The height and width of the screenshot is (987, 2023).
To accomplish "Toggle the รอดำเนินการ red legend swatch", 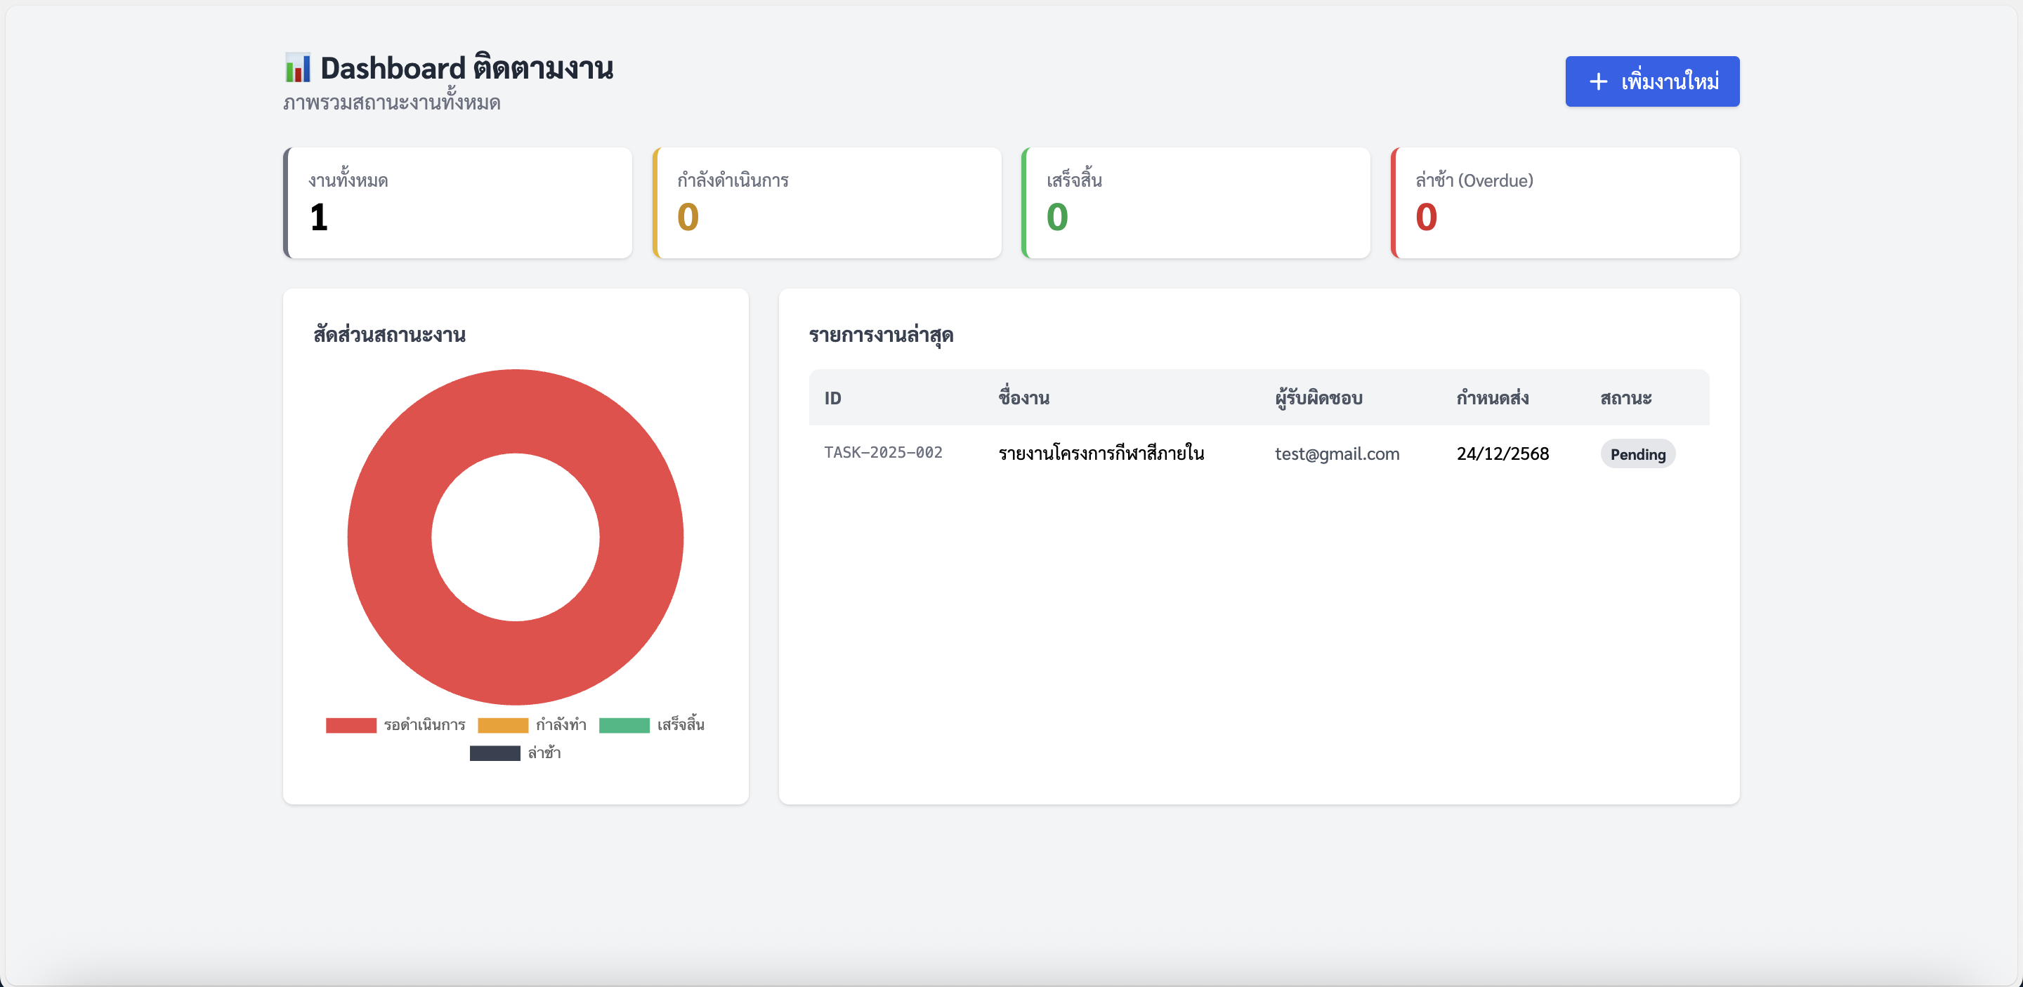I will click(x=351, y=725).
